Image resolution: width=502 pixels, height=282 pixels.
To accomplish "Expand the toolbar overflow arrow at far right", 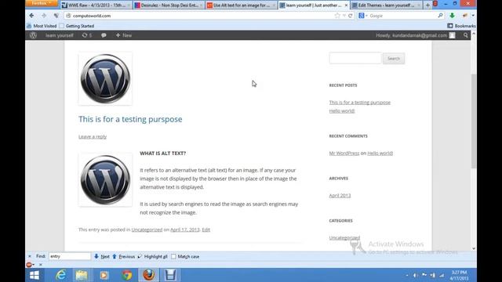I will [473, 16].
